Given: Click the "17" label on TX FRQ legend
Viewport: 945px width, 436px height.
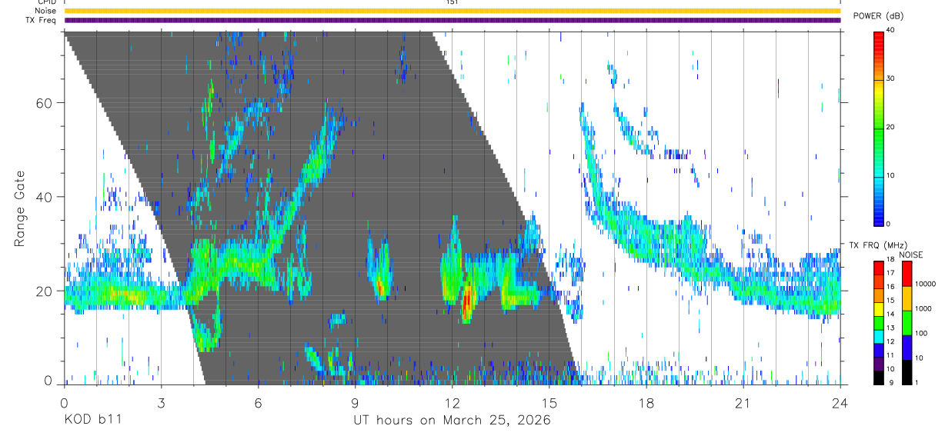Looking at the screenshot, I should coord(890,273).
